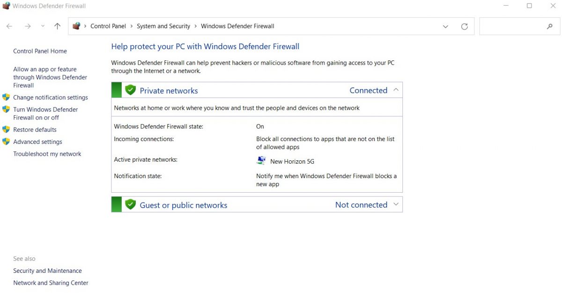The image size is (562, 293).
Task: Open the address bar history dropdown
Action: coord(445,27)
